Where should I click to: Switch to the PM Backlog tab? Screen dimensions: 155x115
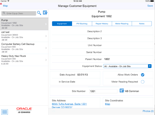(x=82, y=24)
